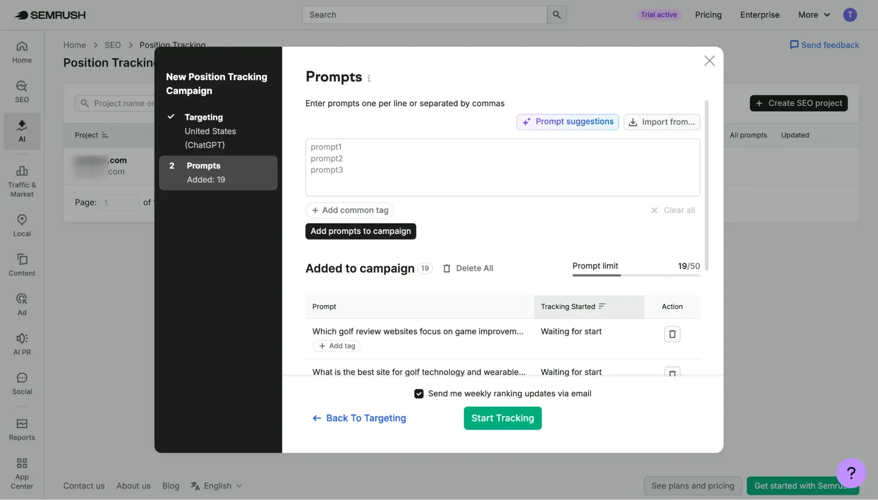Click the Updated column header
878x500 pixels.
(795, 135)
